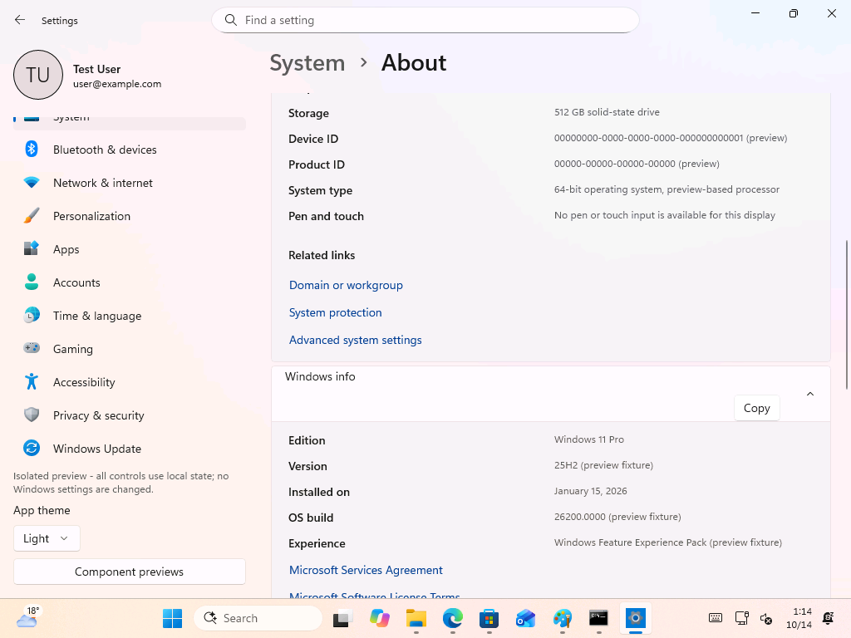Screen dimensions: 851x638
Task: Open the App theme Light dropdown
Action: point(47,538)
